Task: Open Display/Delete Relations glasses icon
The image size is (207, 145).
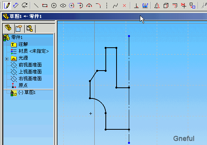Action: point(145,5)
